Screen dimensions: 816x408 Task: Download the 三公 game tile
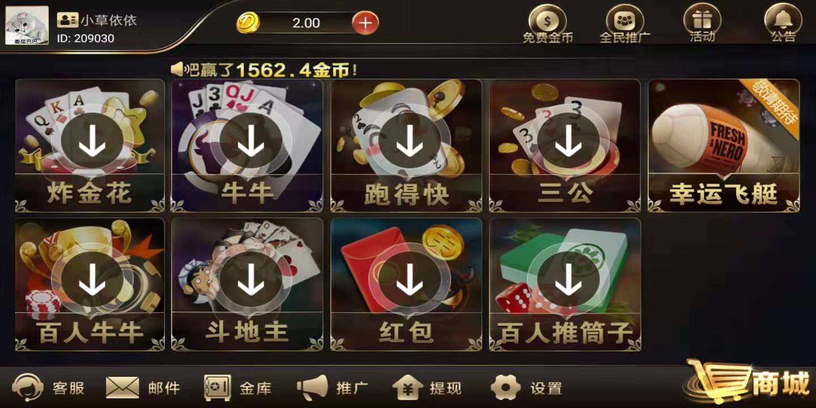[565, 146]
